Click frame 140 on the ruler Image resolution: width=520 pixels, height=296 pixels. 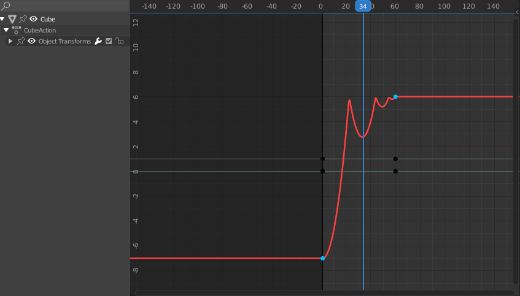pos(493,6)
